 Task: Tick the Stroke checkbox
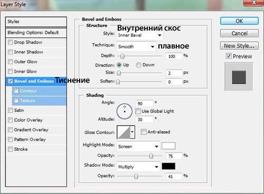tap(11, 149)
